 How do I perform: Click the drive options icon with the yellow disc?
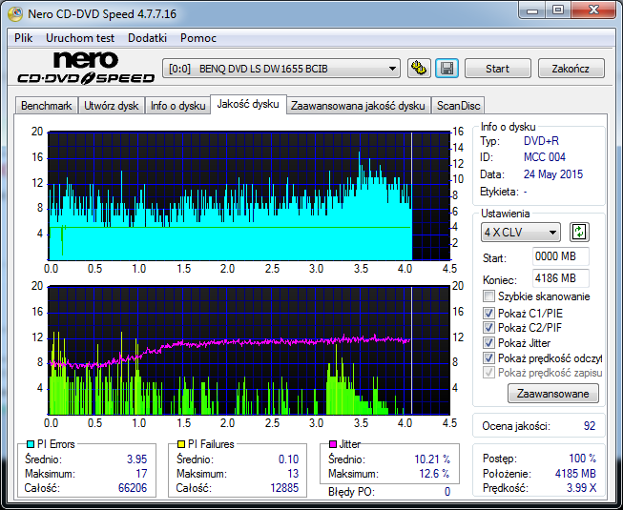click(419, 69)
